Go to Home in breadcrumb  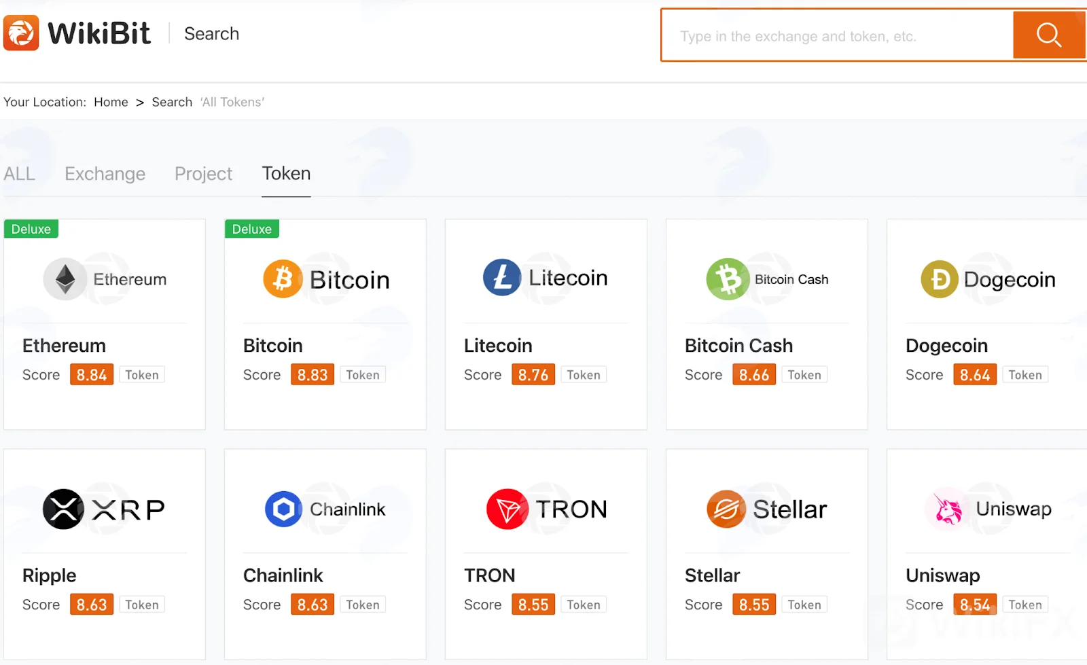111,102
